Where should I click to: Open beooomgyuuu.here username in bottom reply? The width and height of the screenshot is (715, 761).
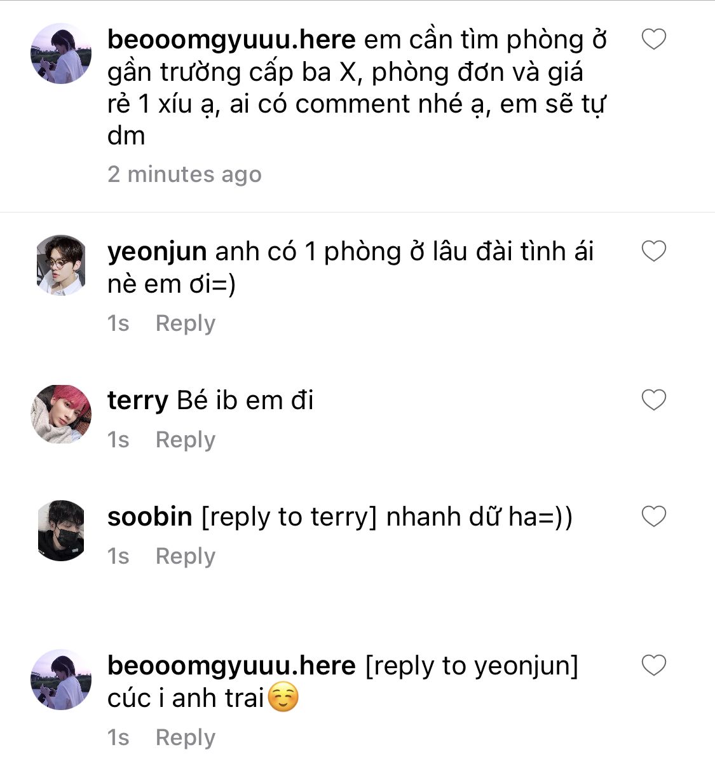point(231,667)
